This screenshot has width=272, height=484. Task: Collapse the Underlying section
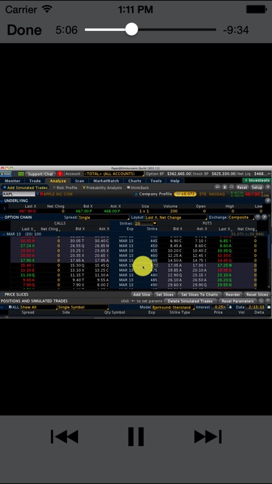coord(3,201)
